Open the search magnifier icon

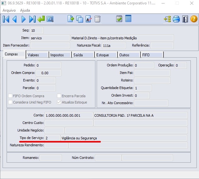click(x=50, y=19)
